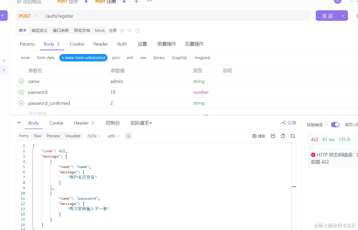The height and width of the screenshot is (230, 358).
Task: Open the POST method dropdown
Action: click(x=28, y=16)
